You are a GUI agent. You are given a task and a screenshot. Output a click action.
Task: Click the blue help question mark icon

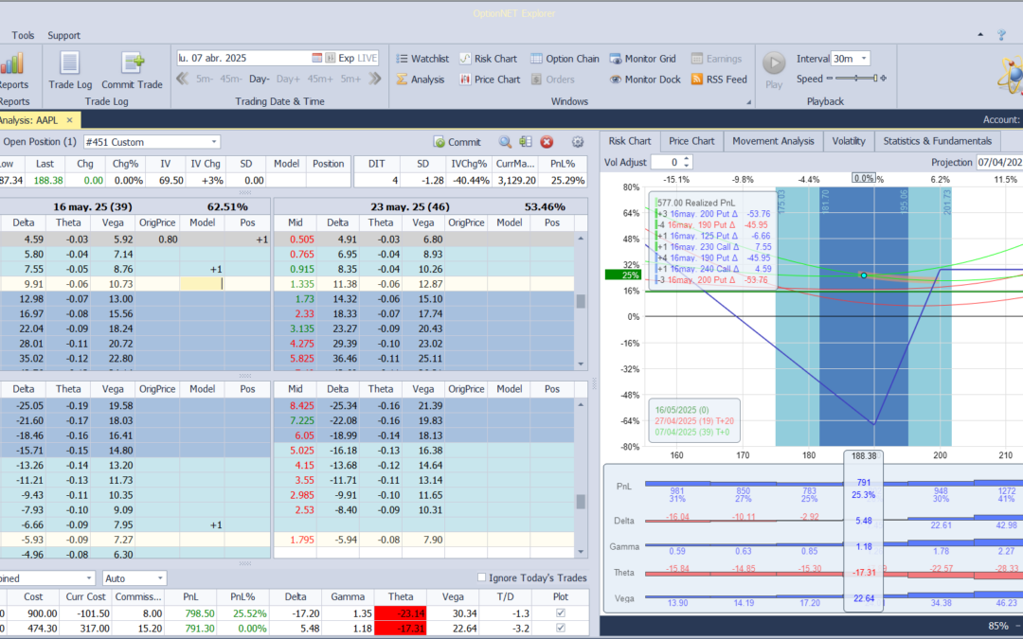click(1001, 35)
